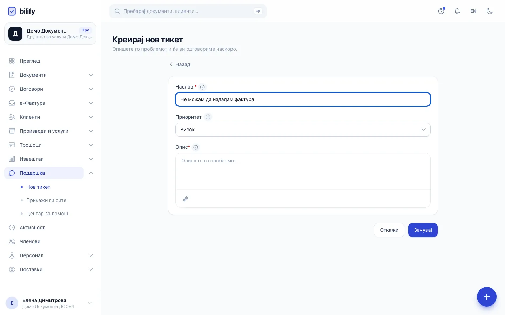Click the attachment paperclip icon
Image resolution: width=505 pixels, height=315 pixels.
point(186,198)
